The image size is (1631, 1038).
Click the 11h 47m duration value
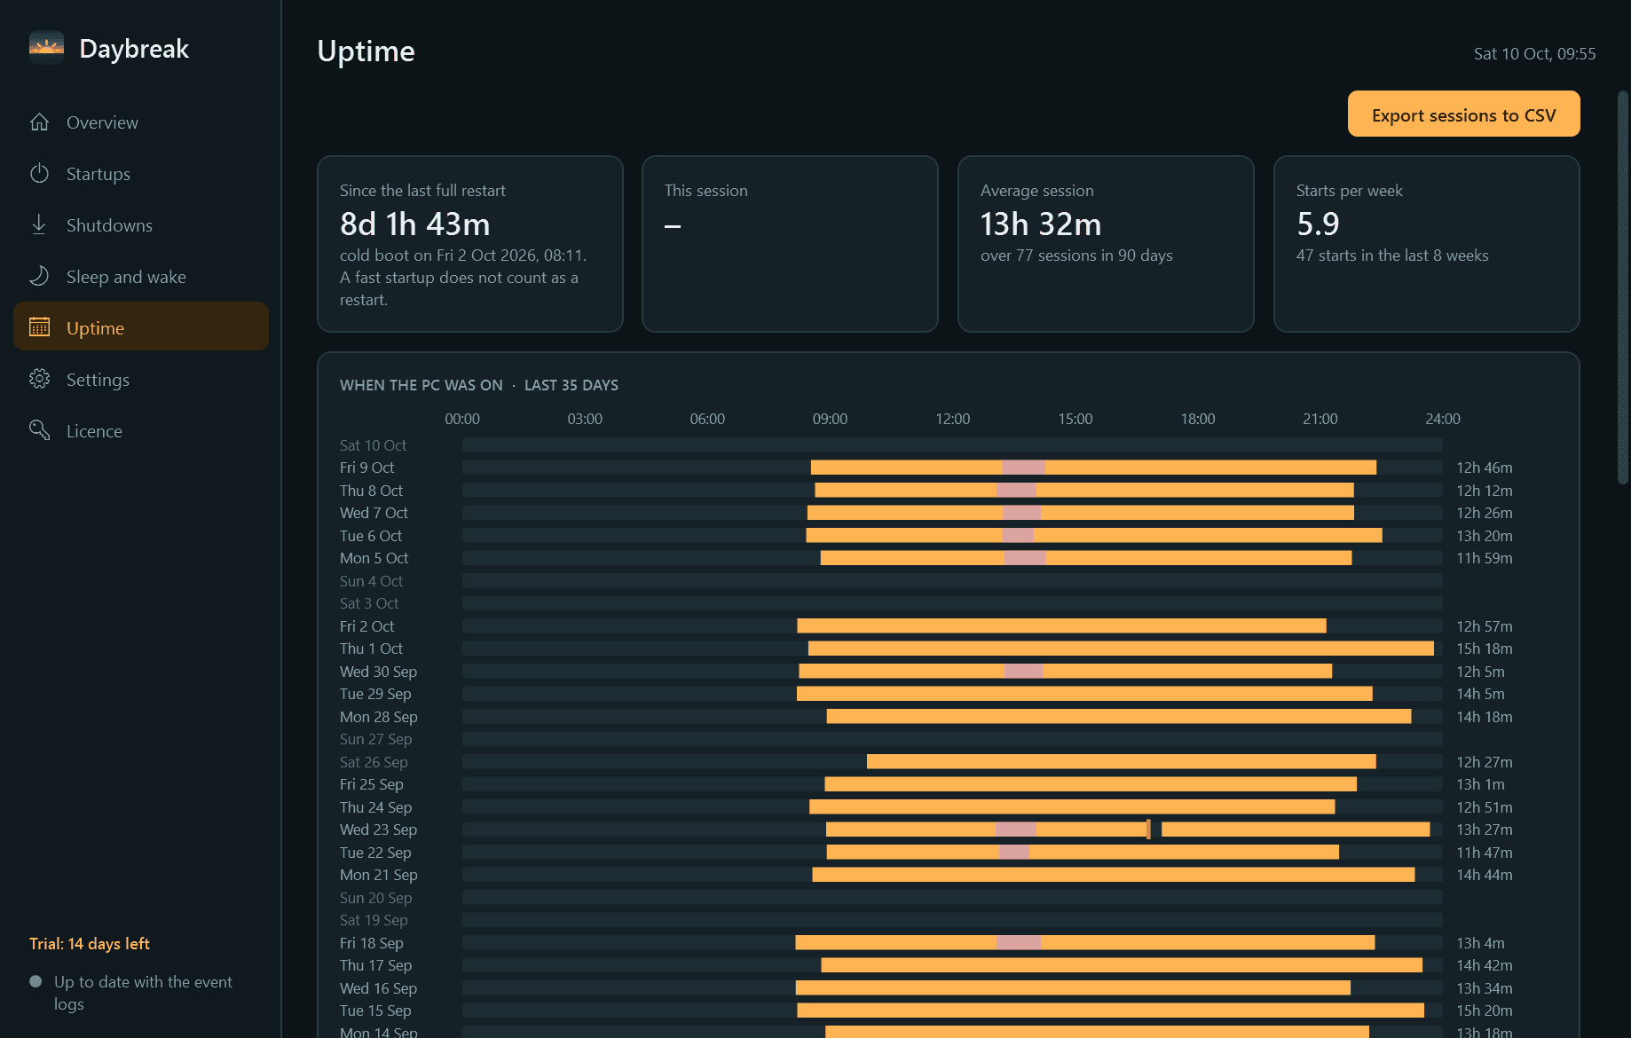[x=1484, y=853]
